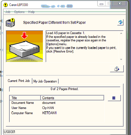
Task: Switch to My Job Operation tab
Action: (45, 81)
